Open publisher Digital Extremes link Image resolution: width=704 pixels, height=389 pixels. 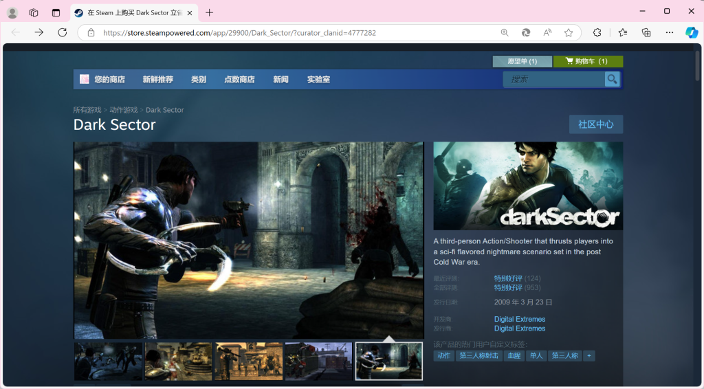(520, 329)
